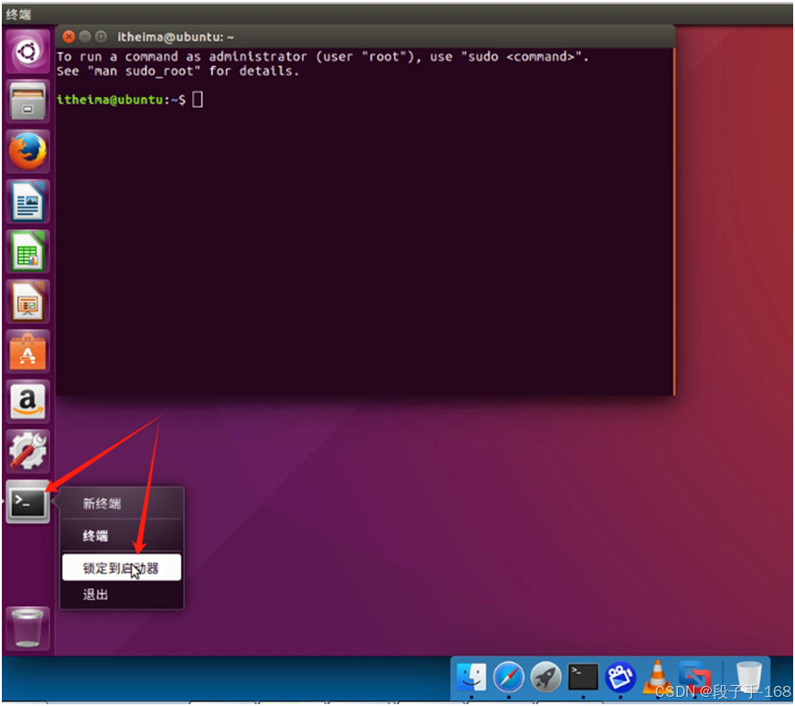Open Finder in the macOS dock
This screenshot has width=795, height=706.
(471, 677)
